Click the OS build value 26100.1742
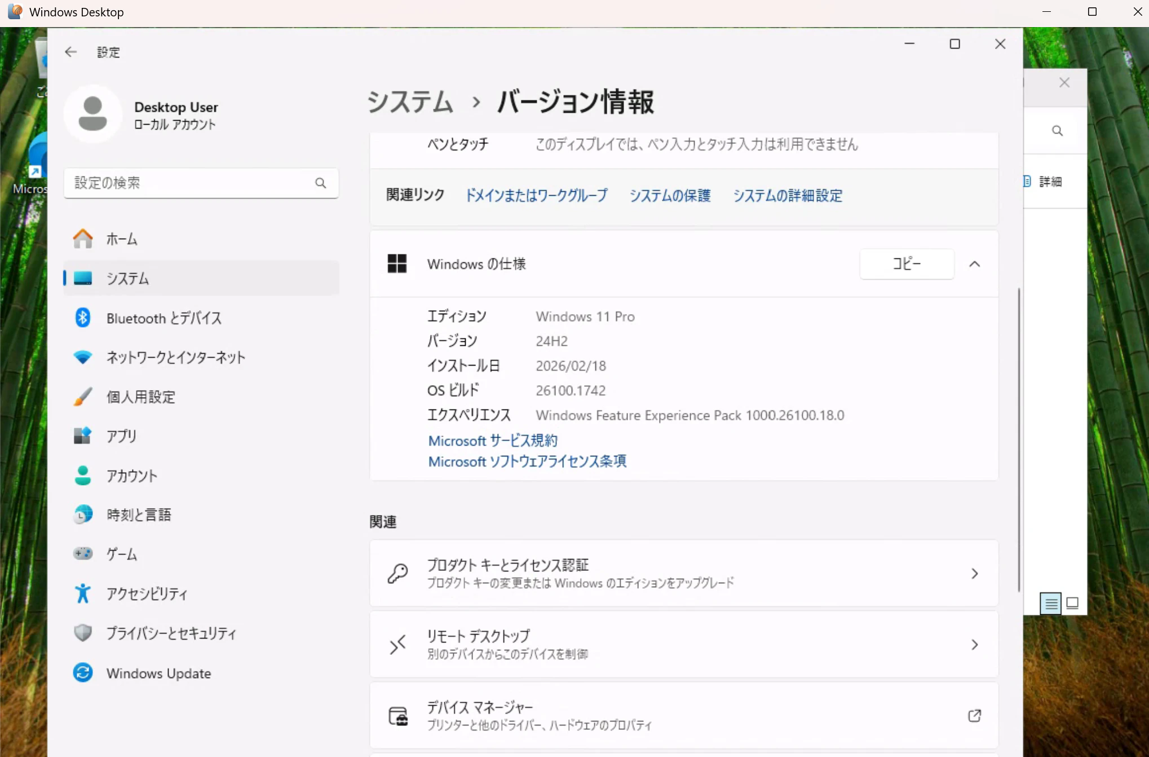Viewport: 1149px width, 757px height. pos(571,390)
